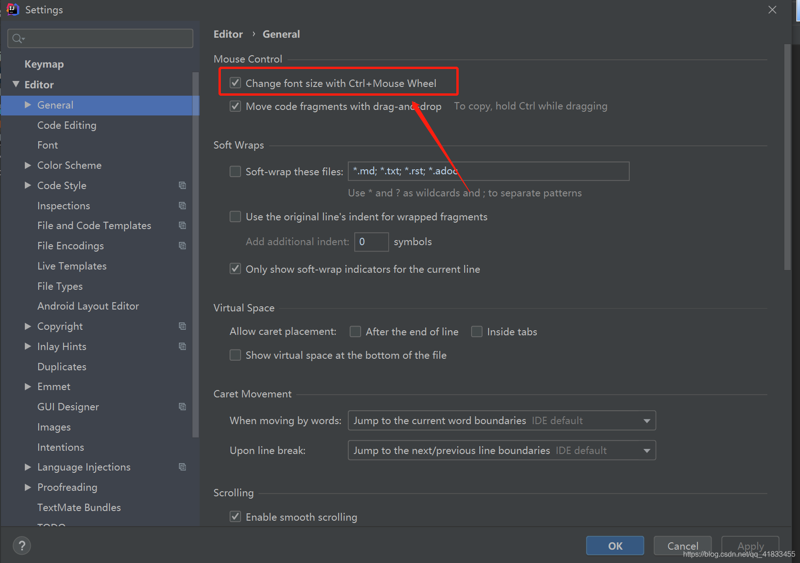Click the OK button

tap(615, 546)
